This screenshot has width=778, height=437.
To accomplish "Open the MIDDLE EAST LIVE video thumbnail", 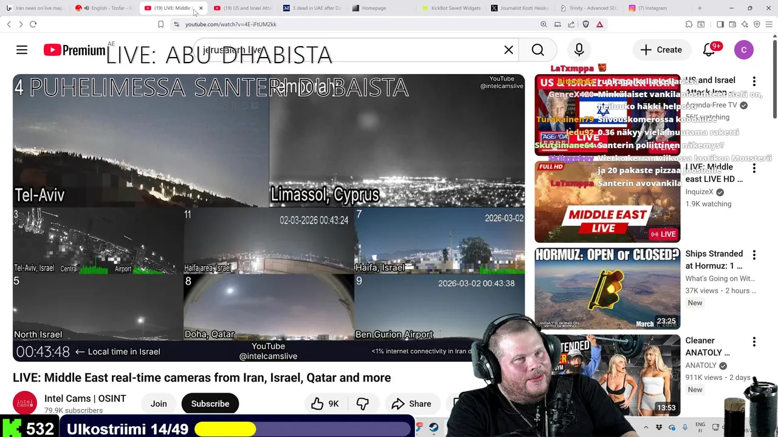I will point(607,202).
